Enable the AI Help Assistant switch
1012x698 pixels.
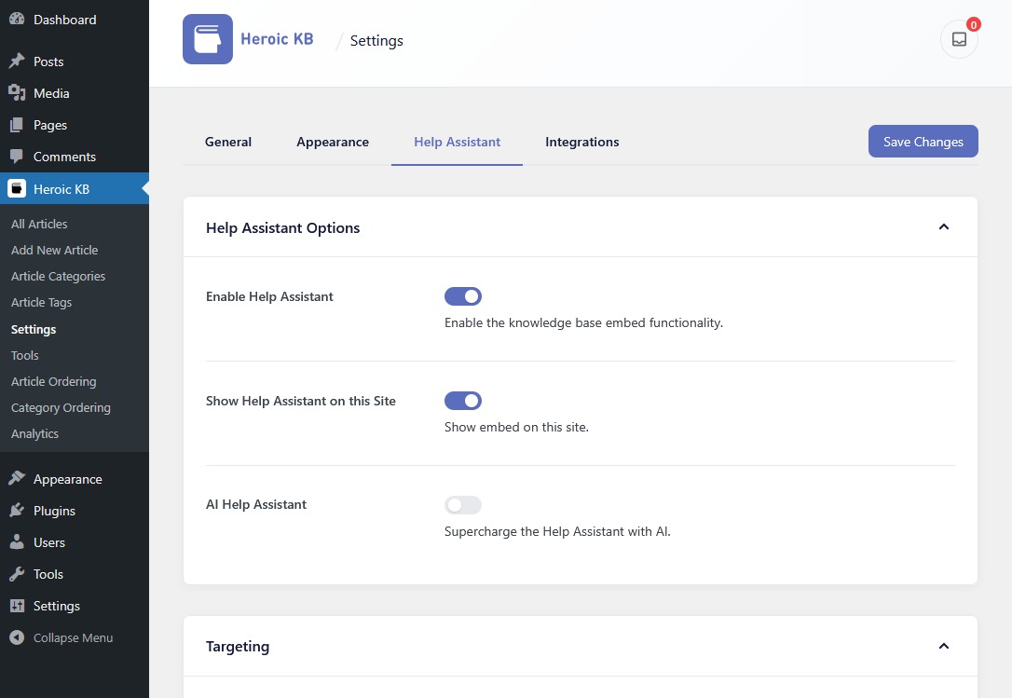[463, 505]
